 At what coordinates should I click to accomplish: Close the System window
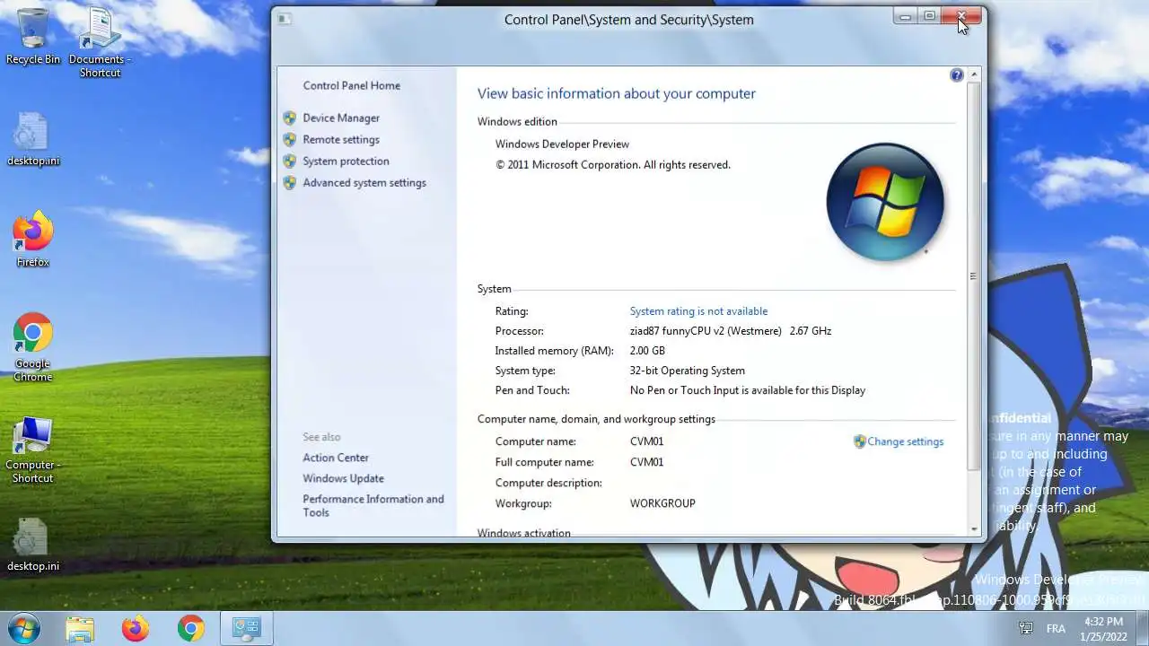click(x=962, y=16)
